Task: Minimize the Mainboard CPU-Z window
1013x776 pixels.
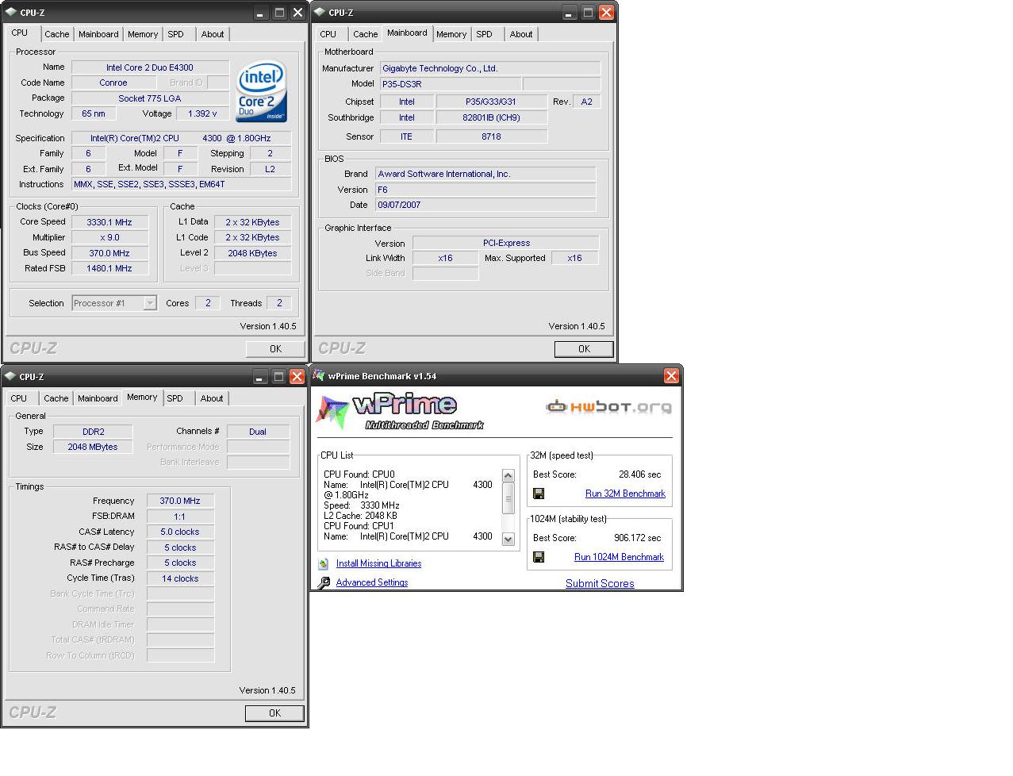Action: click(x=570, y=13)
